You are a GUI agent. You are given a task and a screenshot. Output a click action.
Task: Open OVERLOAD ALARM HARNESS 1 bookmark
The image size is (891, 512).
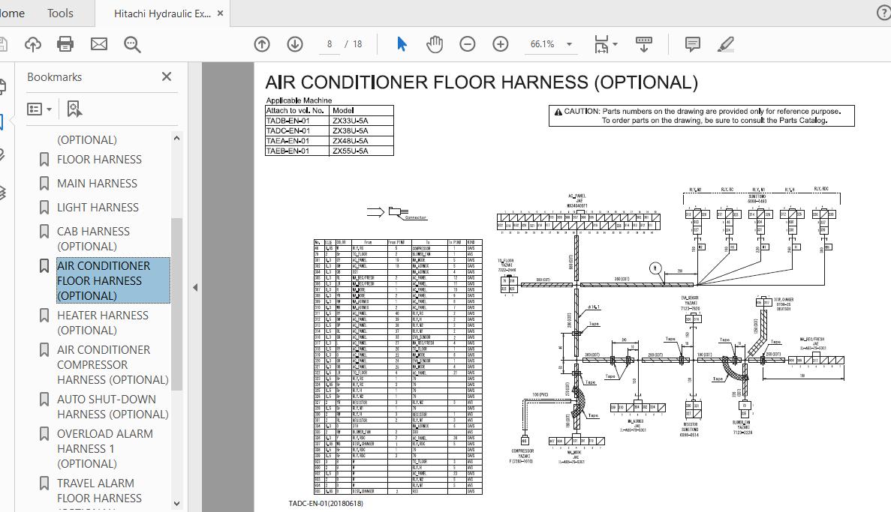pos(104,448)
